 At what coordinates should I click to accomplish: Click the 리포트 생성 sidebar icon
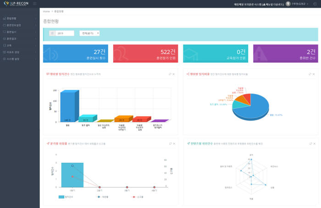coord(4,52)
